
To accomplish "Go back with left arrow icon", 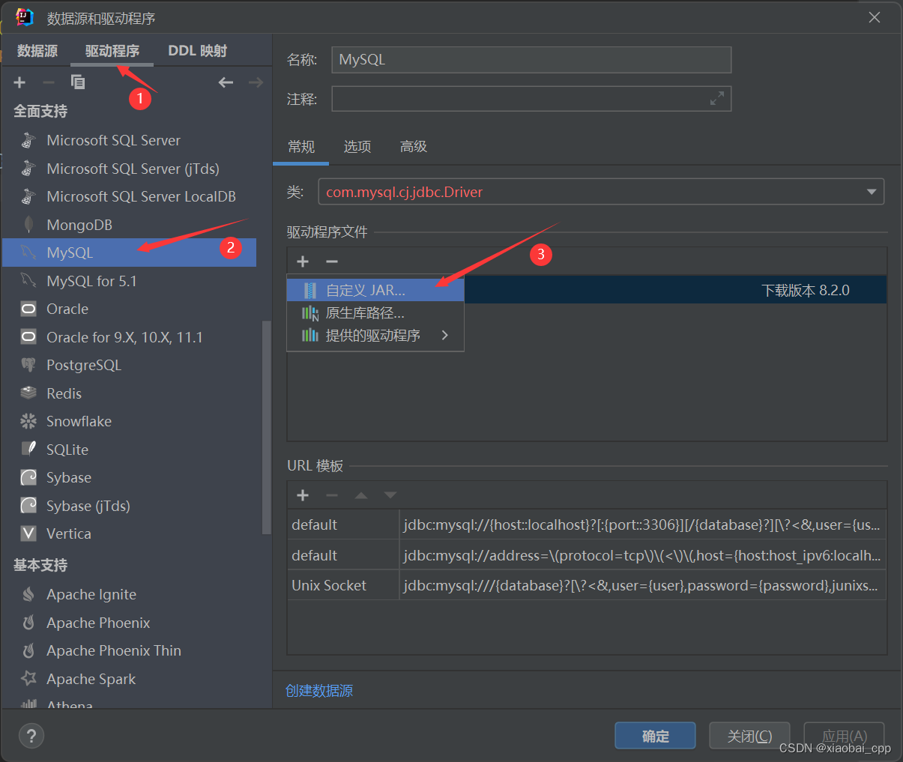I will click(226, 82).
